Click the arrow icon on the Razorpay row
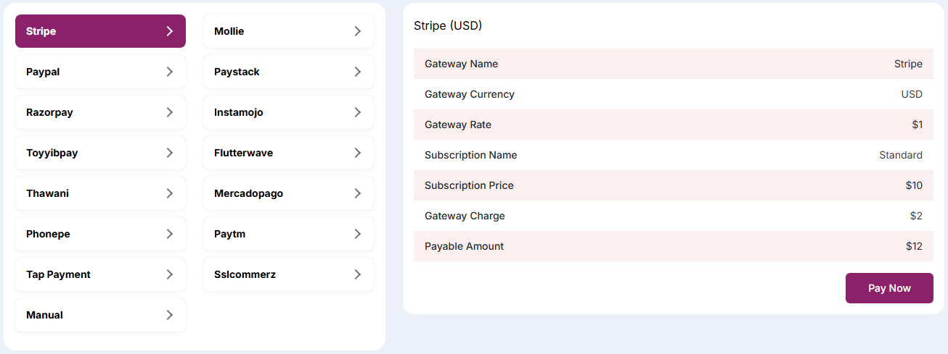This screenshot has width=948, height=354. click(x=169, y=112)
